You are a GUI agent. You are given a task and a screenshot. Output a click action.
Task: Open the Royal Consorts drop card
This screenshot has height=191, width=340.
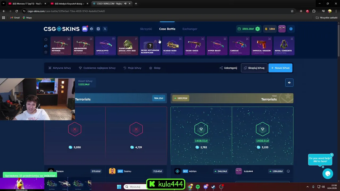[x=284, y=46]
